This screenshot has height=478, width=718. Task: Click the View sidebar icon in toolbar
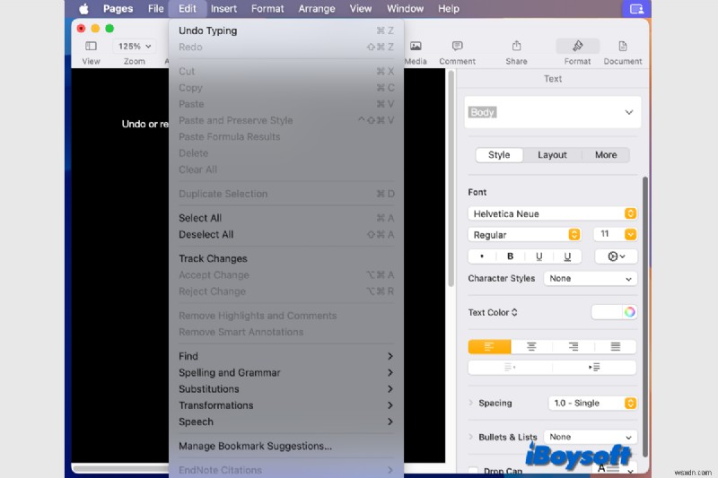tap(91, 47)
